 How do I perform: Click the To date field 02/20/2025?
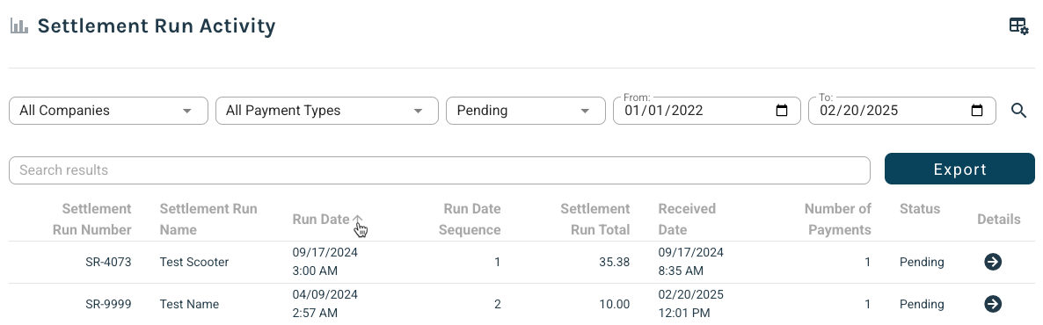[x=901, y=111]
